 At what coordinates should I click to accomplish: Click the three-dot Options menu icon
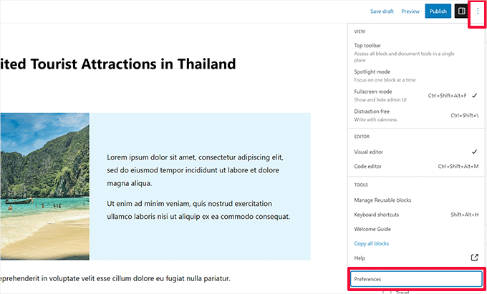point(478,11)
